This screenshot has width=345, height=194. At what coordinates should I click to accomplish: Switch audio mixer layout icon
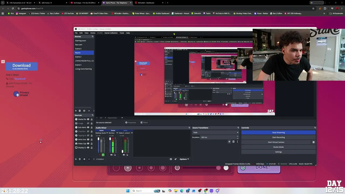click(171, 159)
